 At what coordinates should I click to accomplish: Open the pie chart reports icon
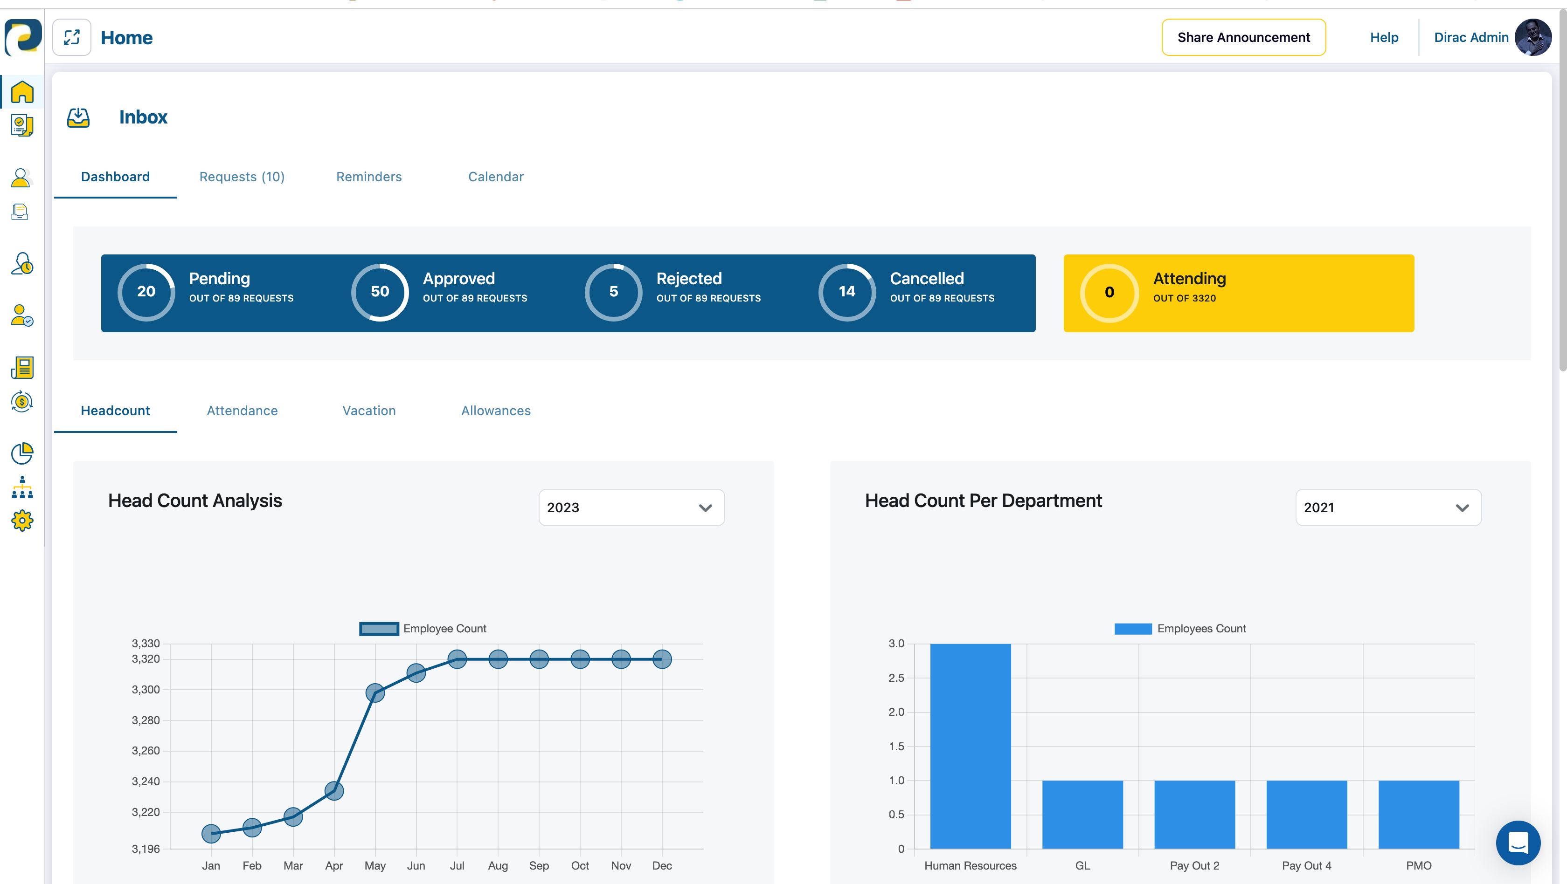22,453
